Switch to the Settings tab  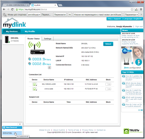[48, 39]
